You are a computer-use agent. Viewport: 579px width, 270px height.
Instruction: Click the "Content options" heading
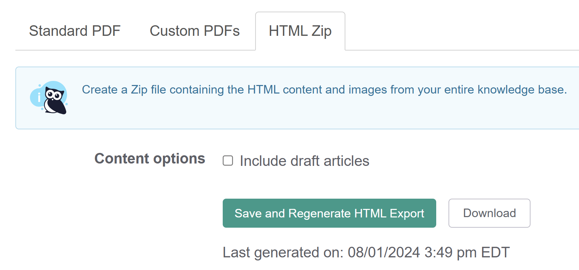tap(150, 159)
